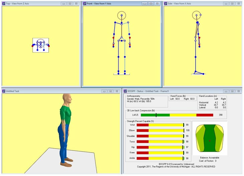The height and width of the screenshot is (176, 244).
Task: Close the Side - View from X Axis window
Action: 239,3
